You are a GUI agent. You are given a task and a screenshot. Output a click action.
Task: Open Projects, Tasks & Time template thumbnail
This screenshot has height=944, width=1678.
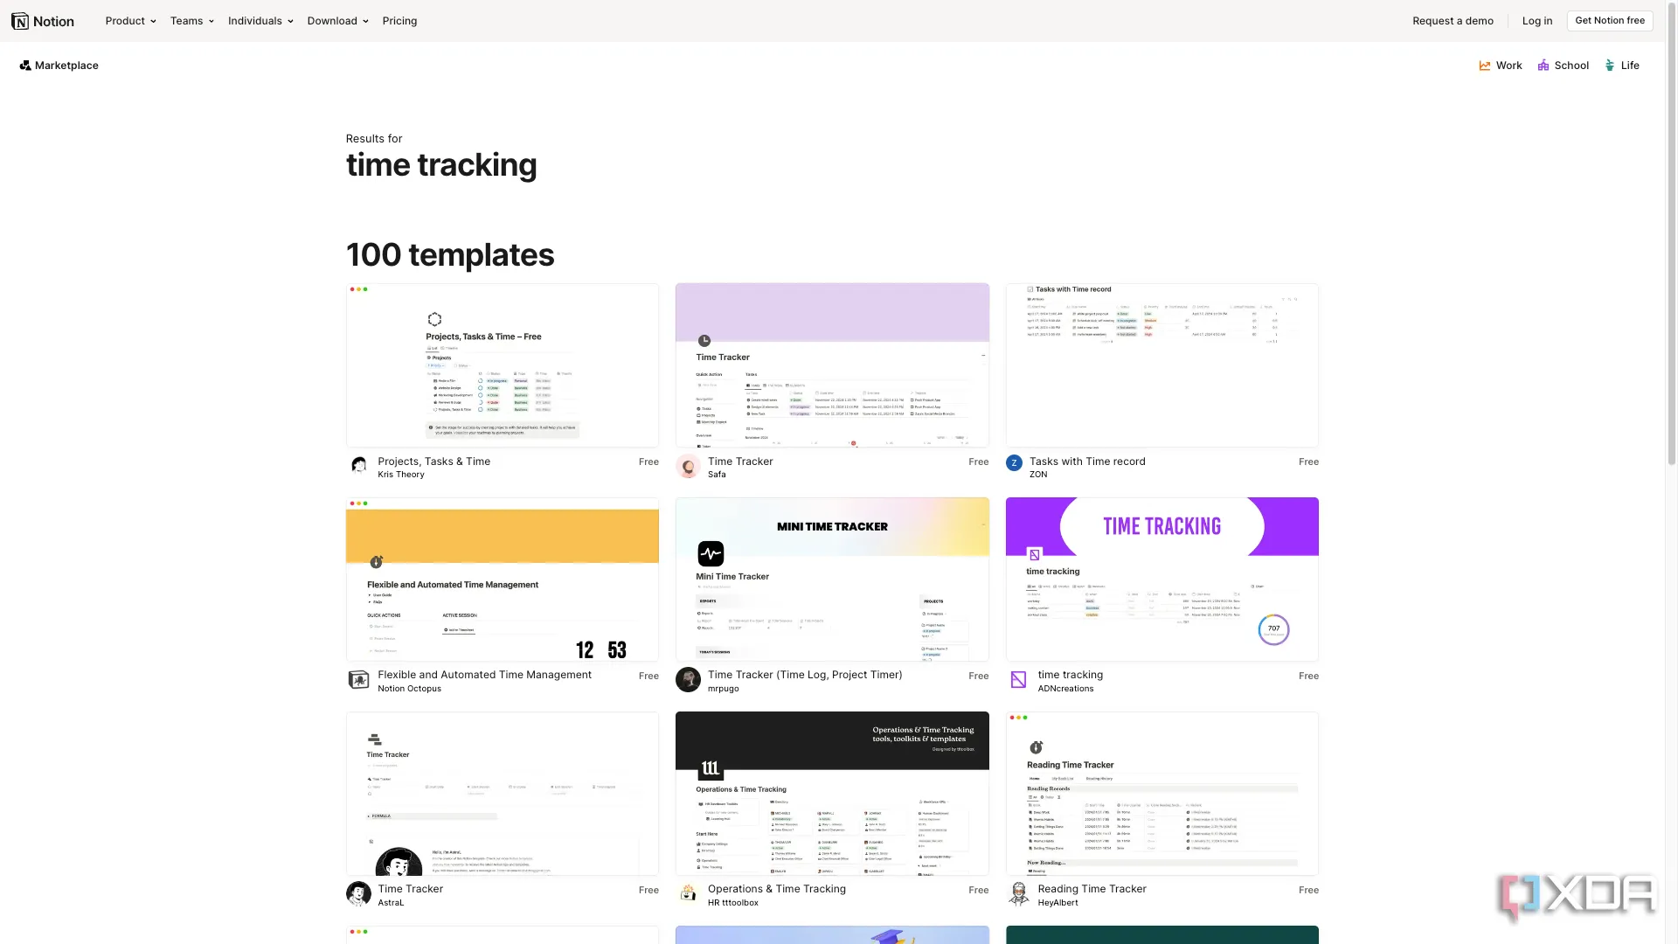click(x=503, y=365)
